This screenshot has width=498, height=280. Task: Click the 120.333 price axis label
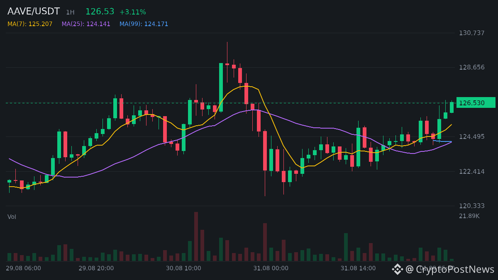point(471,206)
